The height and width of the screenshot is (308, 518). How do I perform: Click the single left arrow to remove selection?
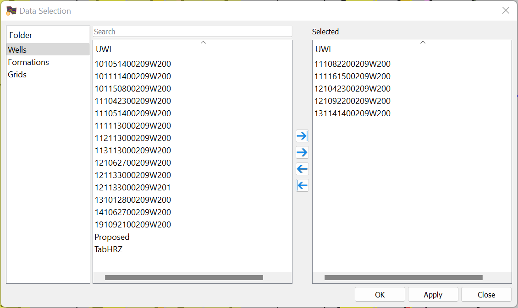tap(302, 169)
